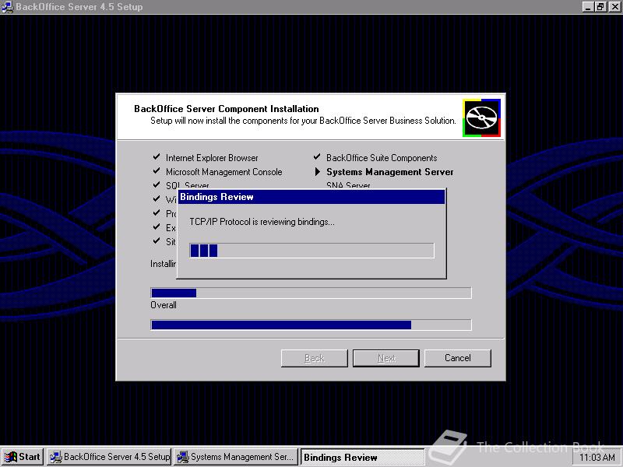This screenshot has width=623, height=467.
Task: Switch to BackOffice Server 4.5 Setup taskbar item
Action: [109, 457]
